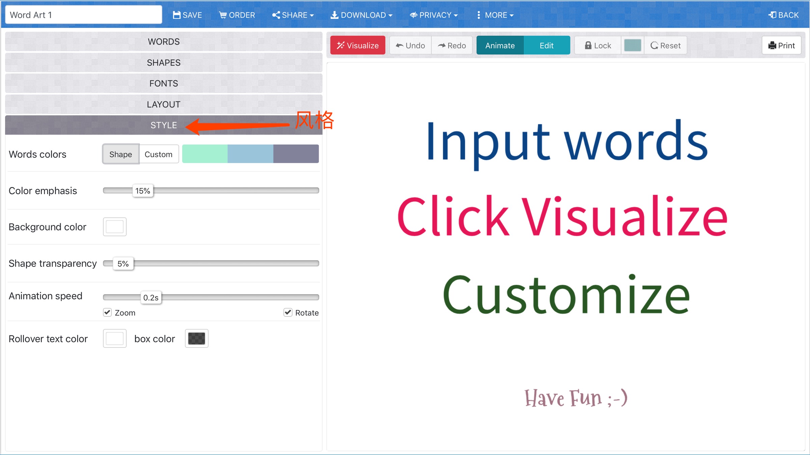Open the Privacy dropdown menu
Screen dimensions: 810x455
pyautogui.click(x=434, y=15)
